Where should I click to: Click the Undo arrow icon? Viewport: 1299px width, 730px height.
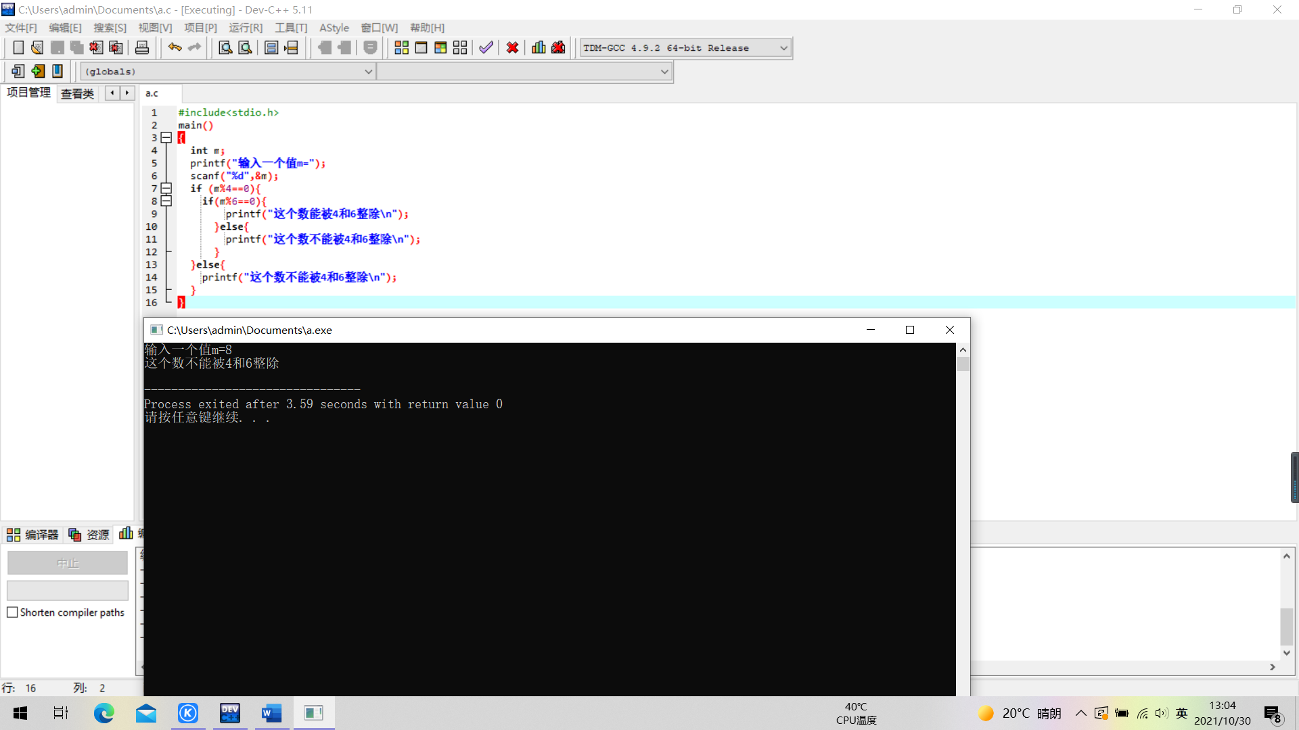175,48
